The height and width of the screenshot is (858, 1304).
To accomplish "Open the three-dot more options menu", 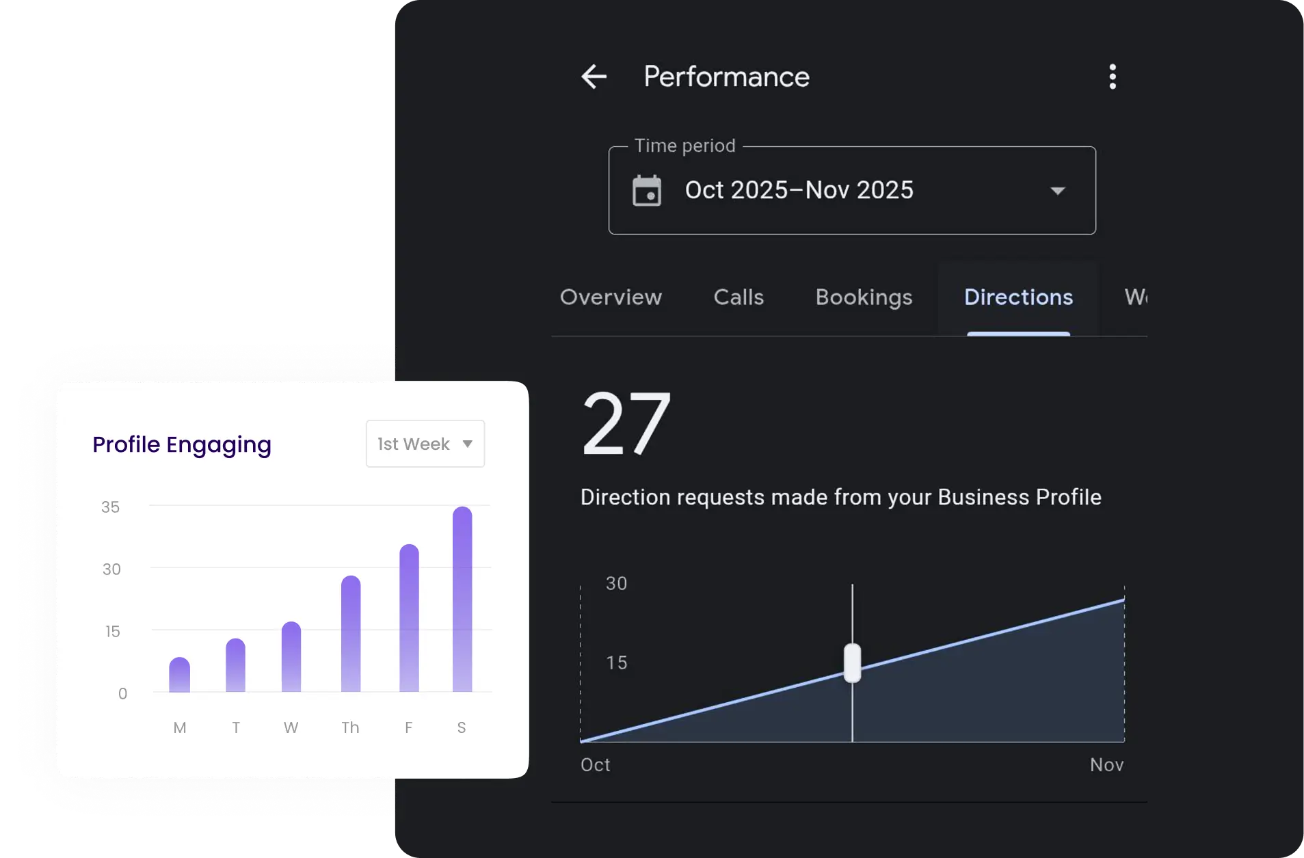I will (x=1113, y=77).
